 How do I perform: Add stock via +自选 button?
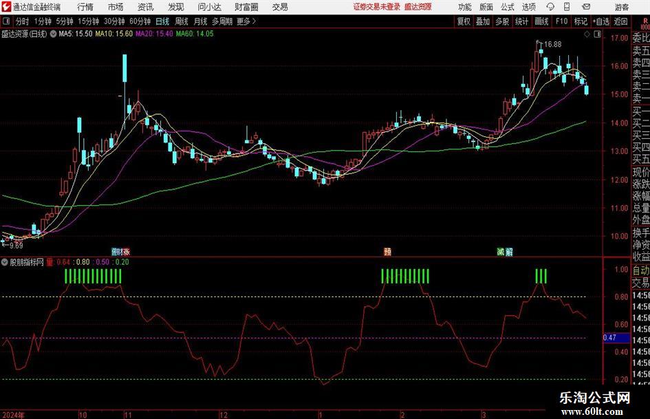tap(600, 21)
